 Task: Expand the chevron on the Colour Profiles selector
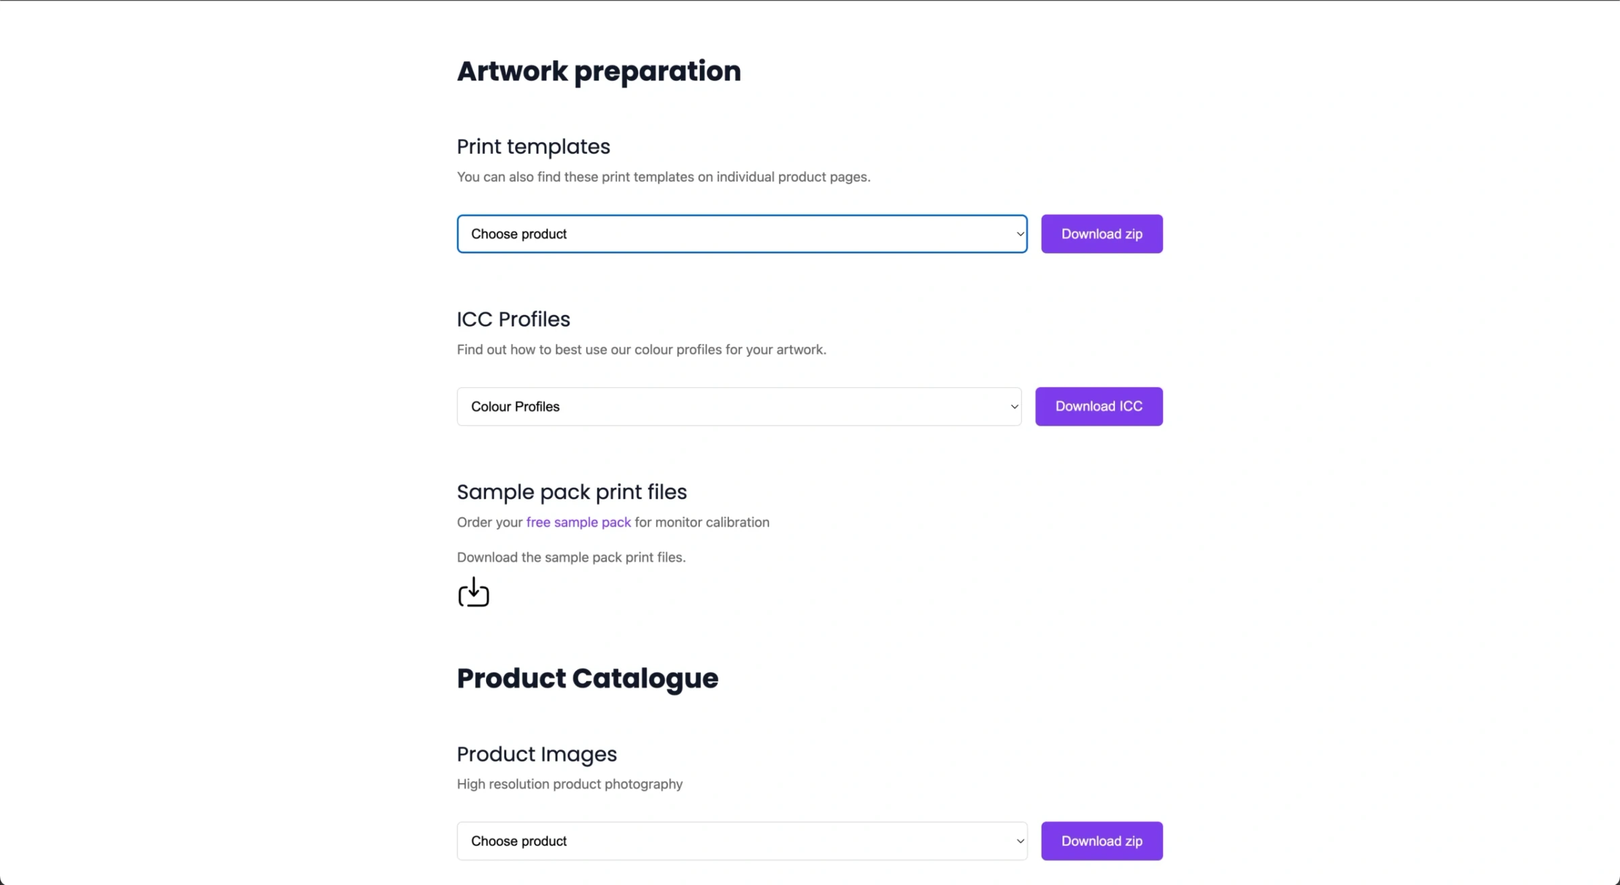point(1014,406)
